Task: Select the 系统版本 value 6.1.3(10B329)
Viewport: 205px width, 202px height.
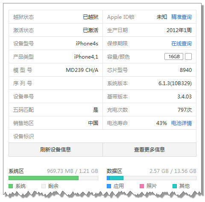Action: (x=175, y=83)
